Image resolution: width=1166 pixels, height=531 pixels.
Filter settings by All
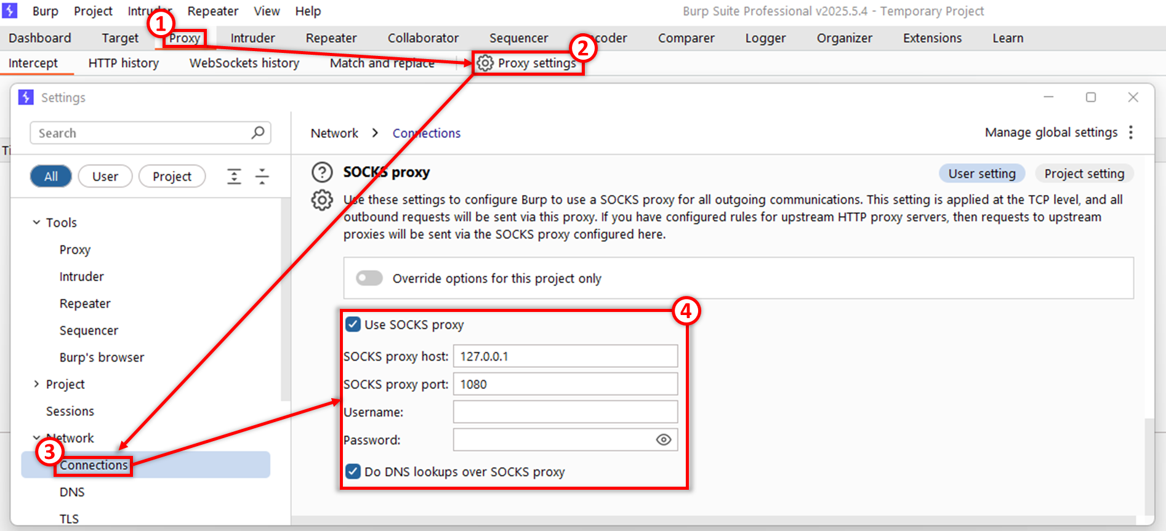tap(51, 177)
